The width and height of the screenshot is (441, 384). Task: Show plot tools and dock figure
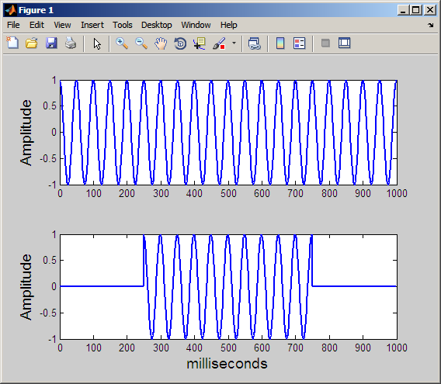344,43
